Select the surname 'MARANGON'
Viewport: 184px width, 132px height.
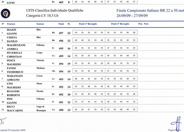click(x=15, y=76)
